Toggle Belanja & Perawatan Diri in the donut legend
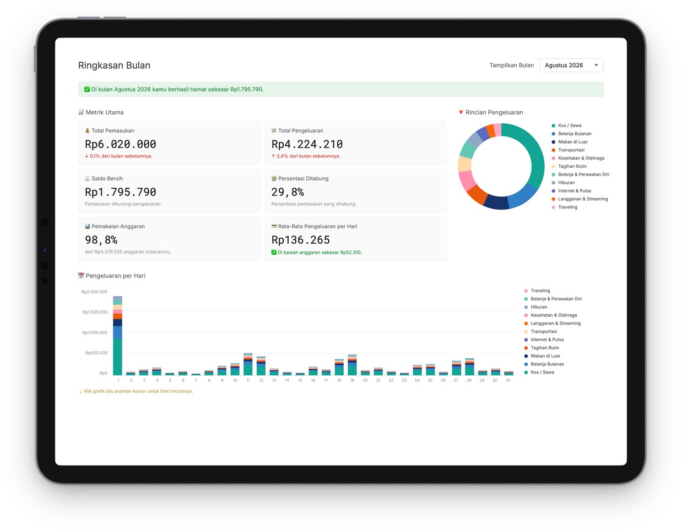682x531 pixels. pyautogui.click(x=580, y=174)
